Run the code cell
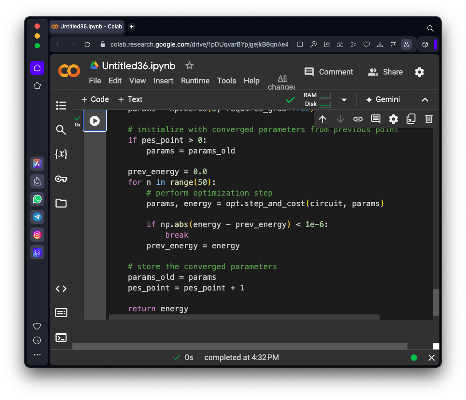 (x=94, y=121)
